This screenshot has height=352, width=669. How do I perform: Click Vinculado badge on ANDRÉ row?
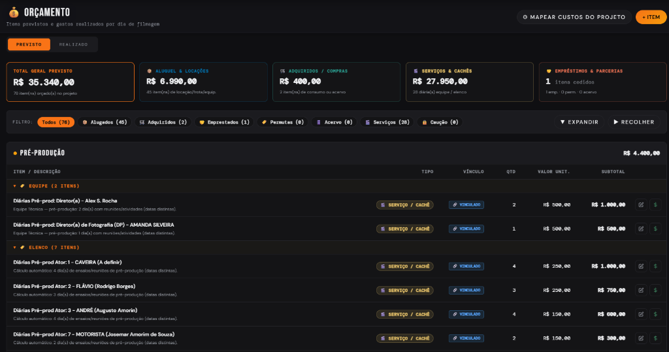tap(466, 314)
